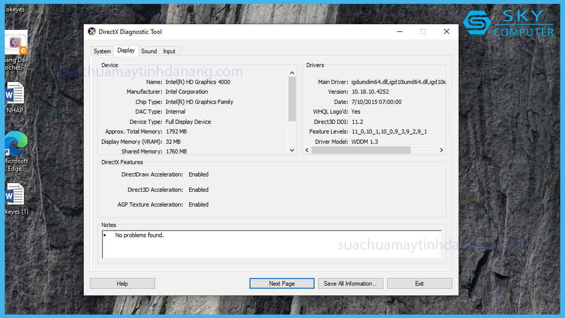Click DirectDraw Acceleration 'Enabled' status
Screen dimensions: 565x318
(199, 174)
